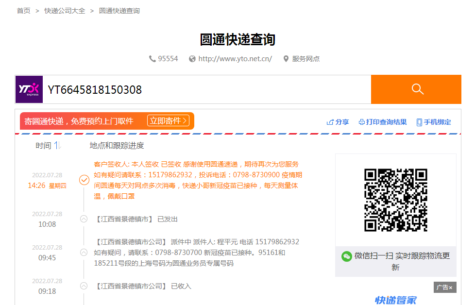The height and width of the screenshot is (305, 475).
Task: Click the orange checkmark signed status icon
Action: (84, 180)
